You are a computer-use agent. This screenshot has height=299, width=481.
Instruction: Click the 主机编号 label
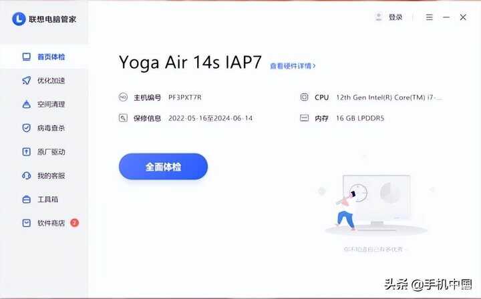[x=147, y=97]
